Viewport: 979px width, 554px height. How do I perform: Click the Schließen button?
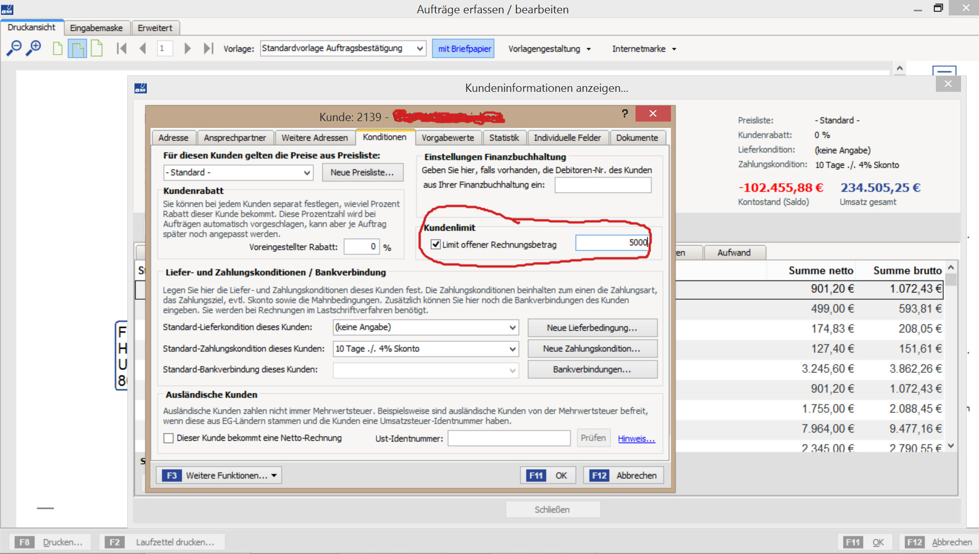click(x=552, y=509)
